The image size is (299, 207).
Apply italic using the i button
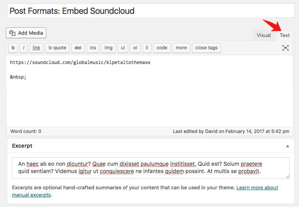point(24,48)
